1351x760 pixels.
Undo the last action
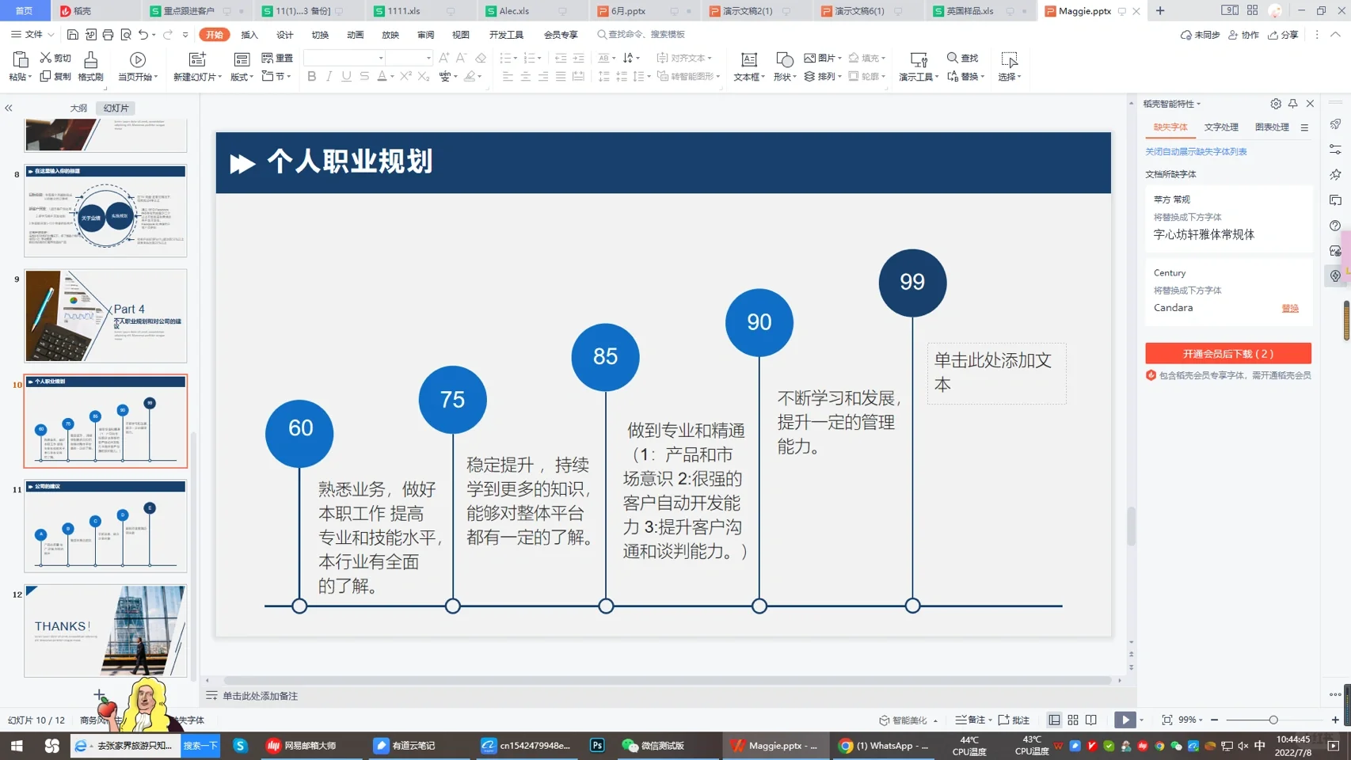pyautogui.click(x=143, y=35)
